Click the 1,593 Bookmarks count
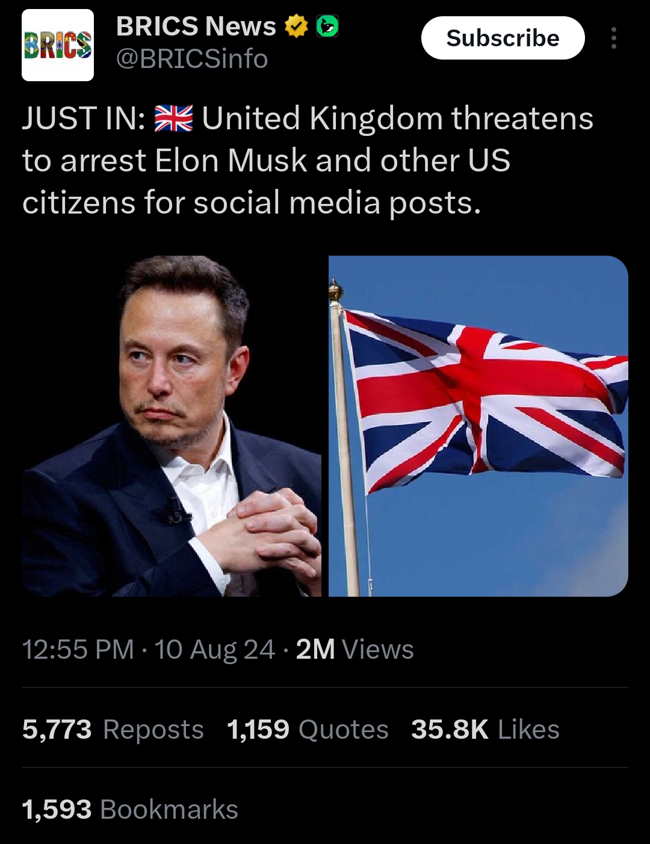 [130, 810]
